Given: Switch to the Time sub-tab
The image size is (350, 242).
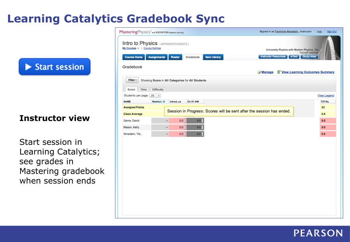Looking at the screenshot, I should (x=144, y=90).
